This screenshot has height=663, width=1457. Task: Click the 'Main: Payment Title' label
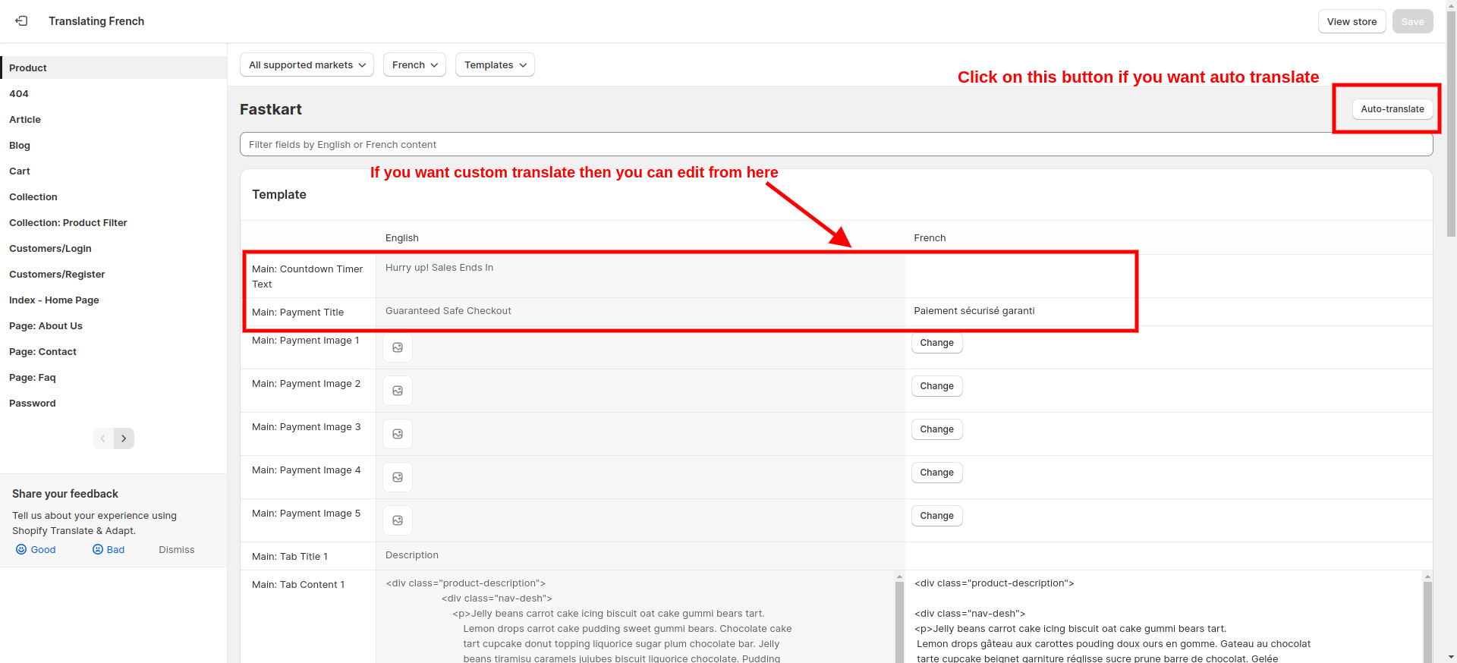297,312
